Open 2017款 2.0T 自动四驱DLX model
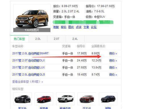This screenshot has width=142, height=109. [x=28, y=61]
